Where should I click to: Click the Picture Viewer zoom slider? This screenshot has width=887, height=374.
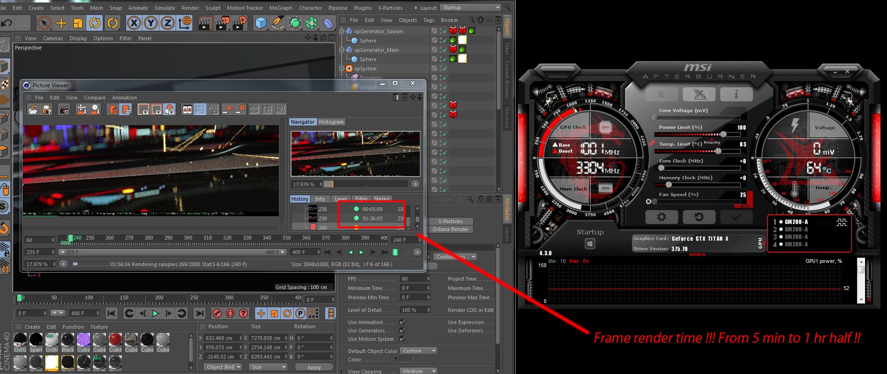(366, 184)
